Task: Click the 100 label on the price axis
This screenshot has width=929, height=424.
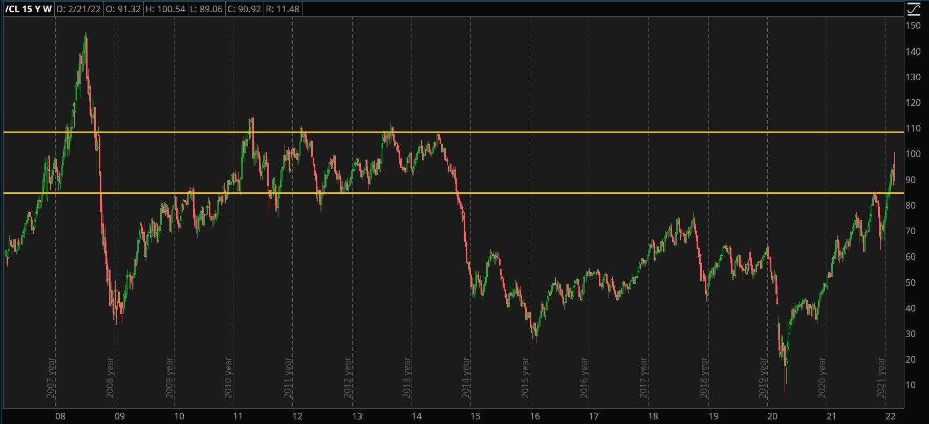Action: [913, 154]
